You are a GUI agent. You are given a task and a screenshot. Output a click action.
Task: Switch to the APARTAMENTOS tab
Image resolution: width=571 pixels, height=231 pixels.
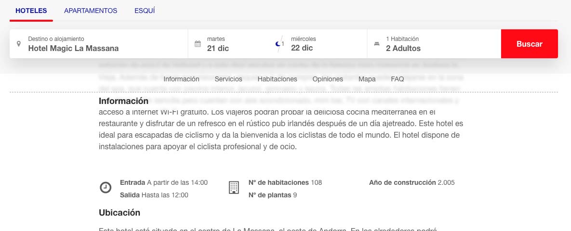point(91,11)
